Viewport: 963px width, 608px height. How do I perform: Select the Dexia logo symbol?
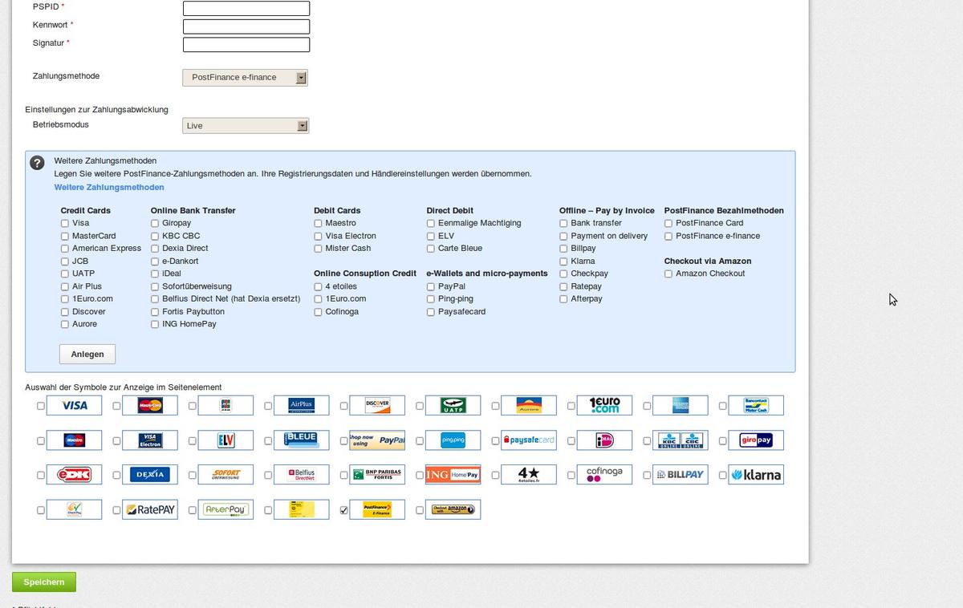click(150, 475)
